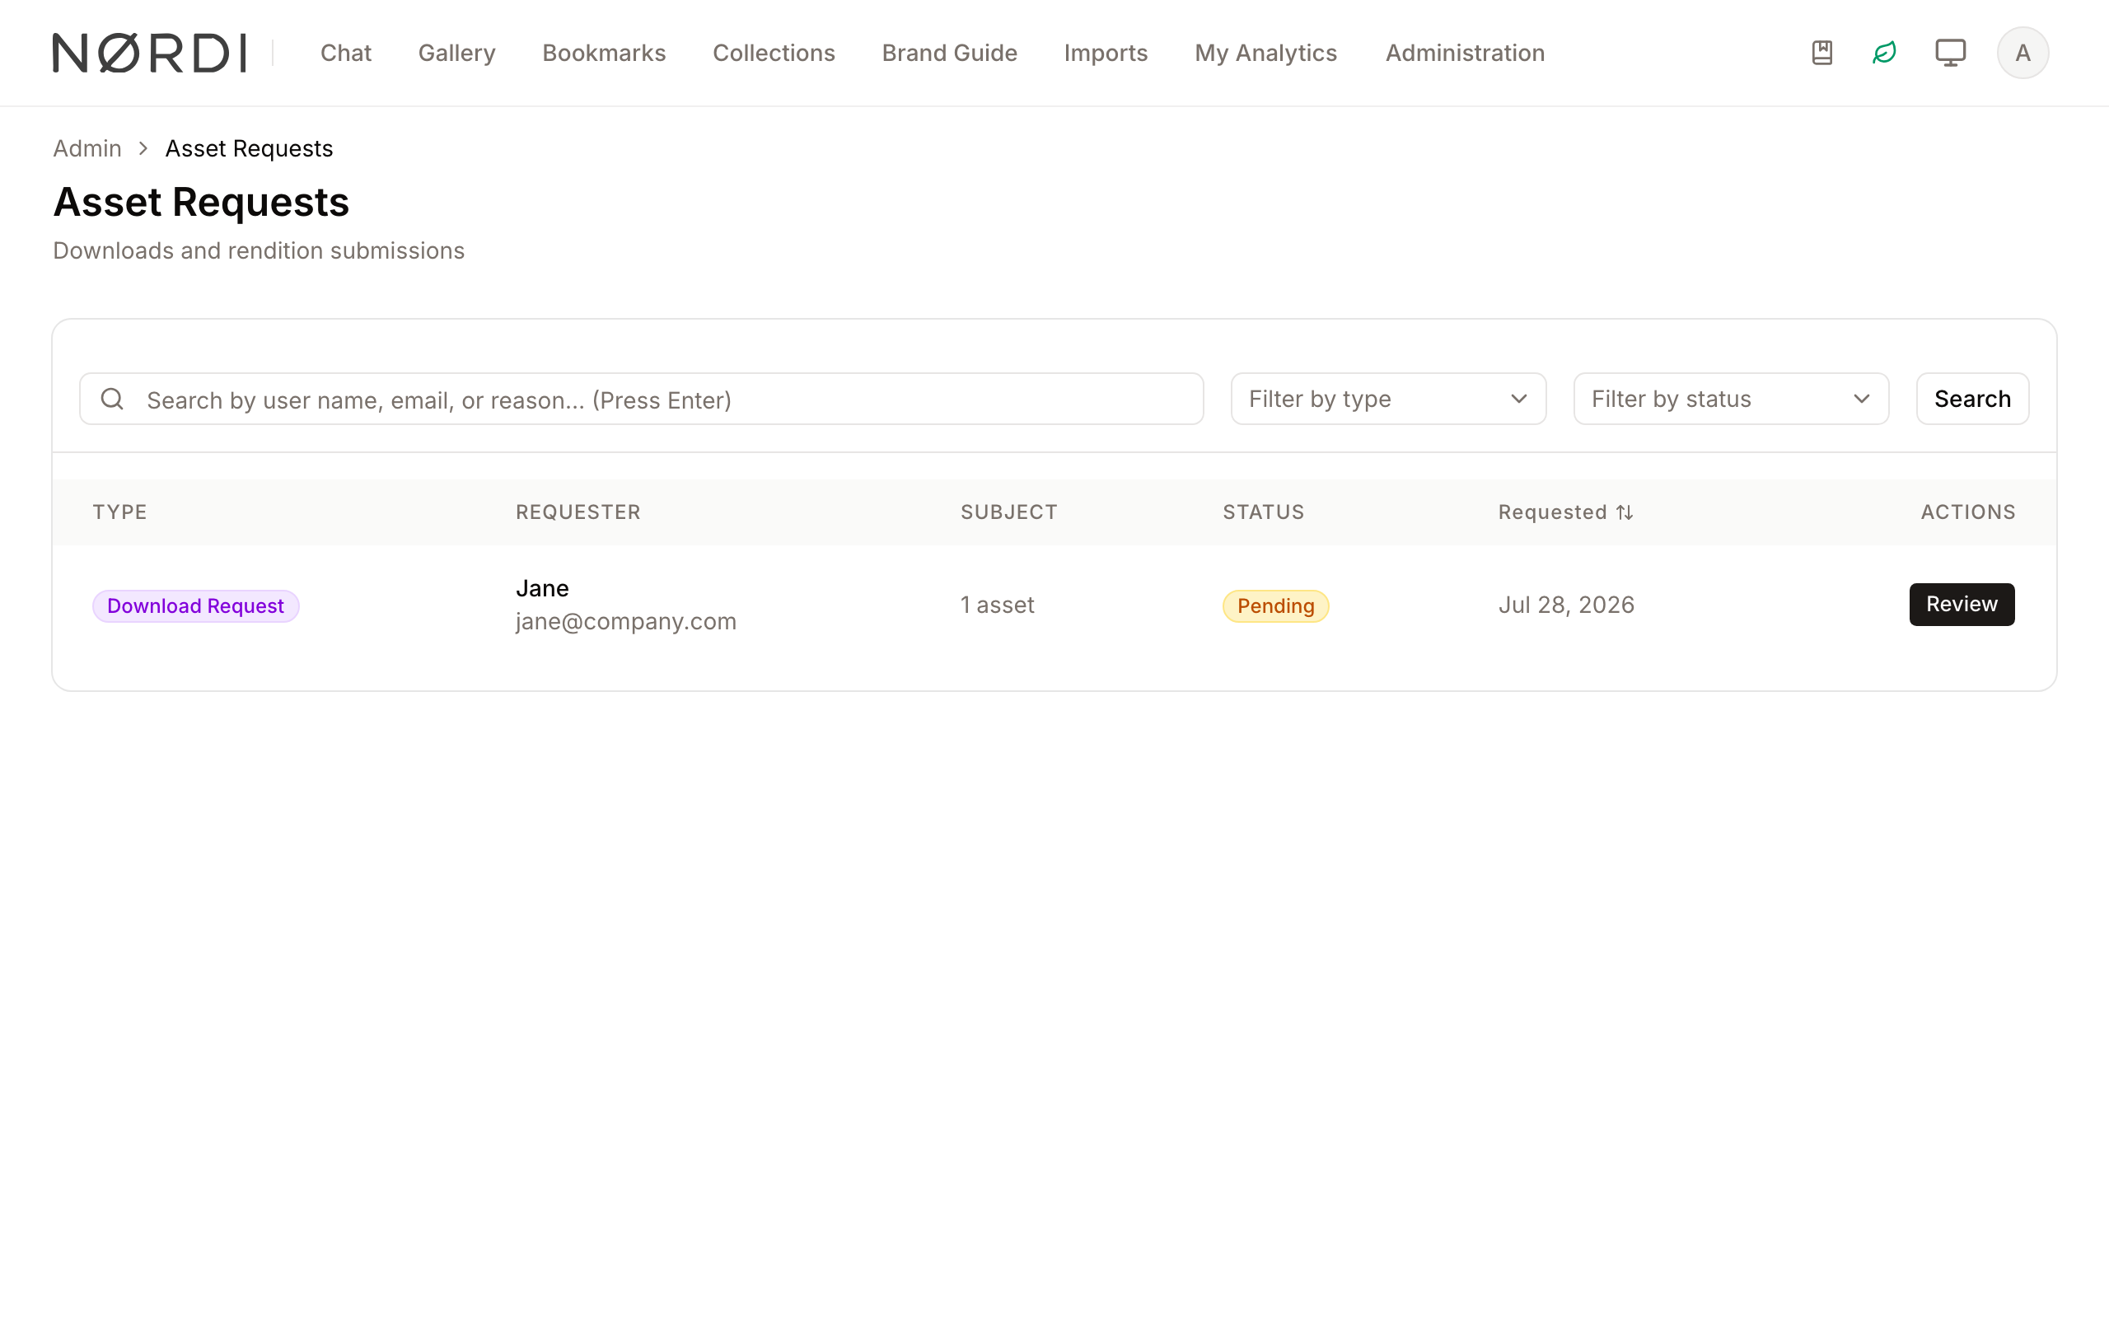Open the Brand Guide page
Screen dimensions: 2109x1318
pyautogui.click(x=950, y=54)
